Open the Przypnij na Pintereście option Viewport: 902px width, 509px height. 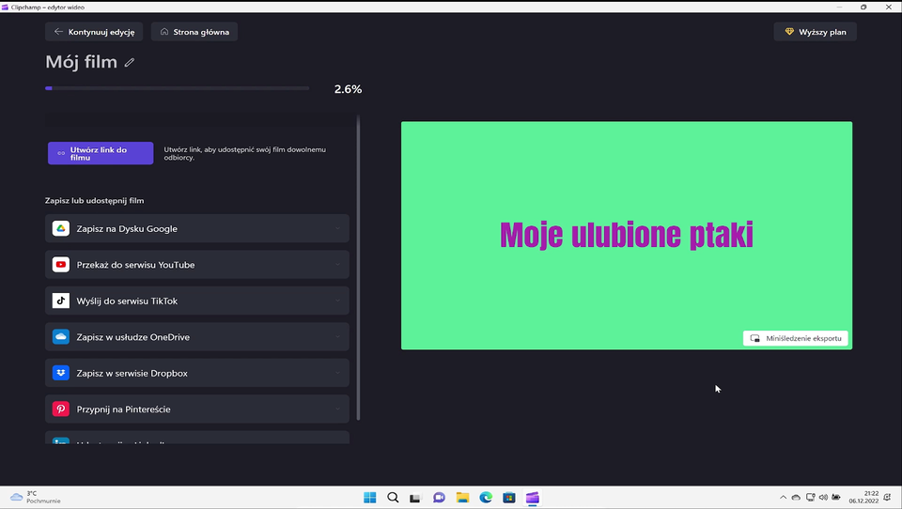197,409
